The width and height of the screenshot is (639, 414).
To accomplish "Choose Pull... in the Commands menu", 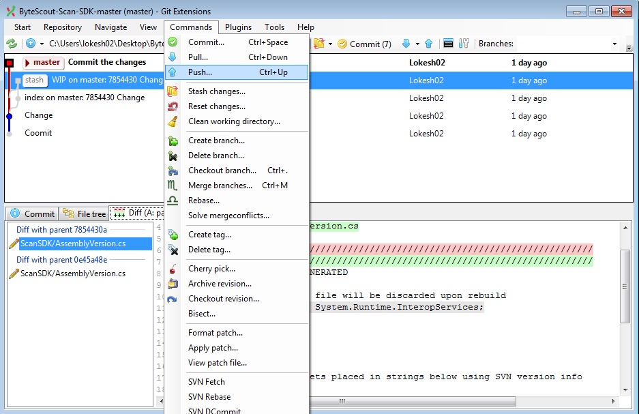I will click(x=237, y=57).
